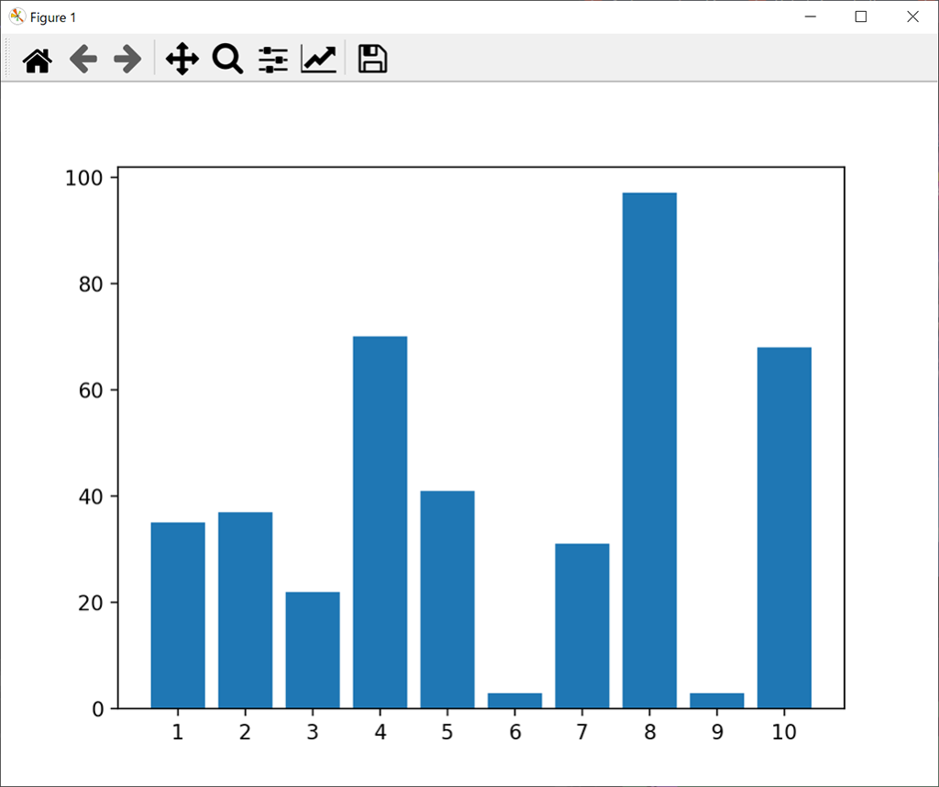Save the figure with the floppy disk icon

coord(372,61)
